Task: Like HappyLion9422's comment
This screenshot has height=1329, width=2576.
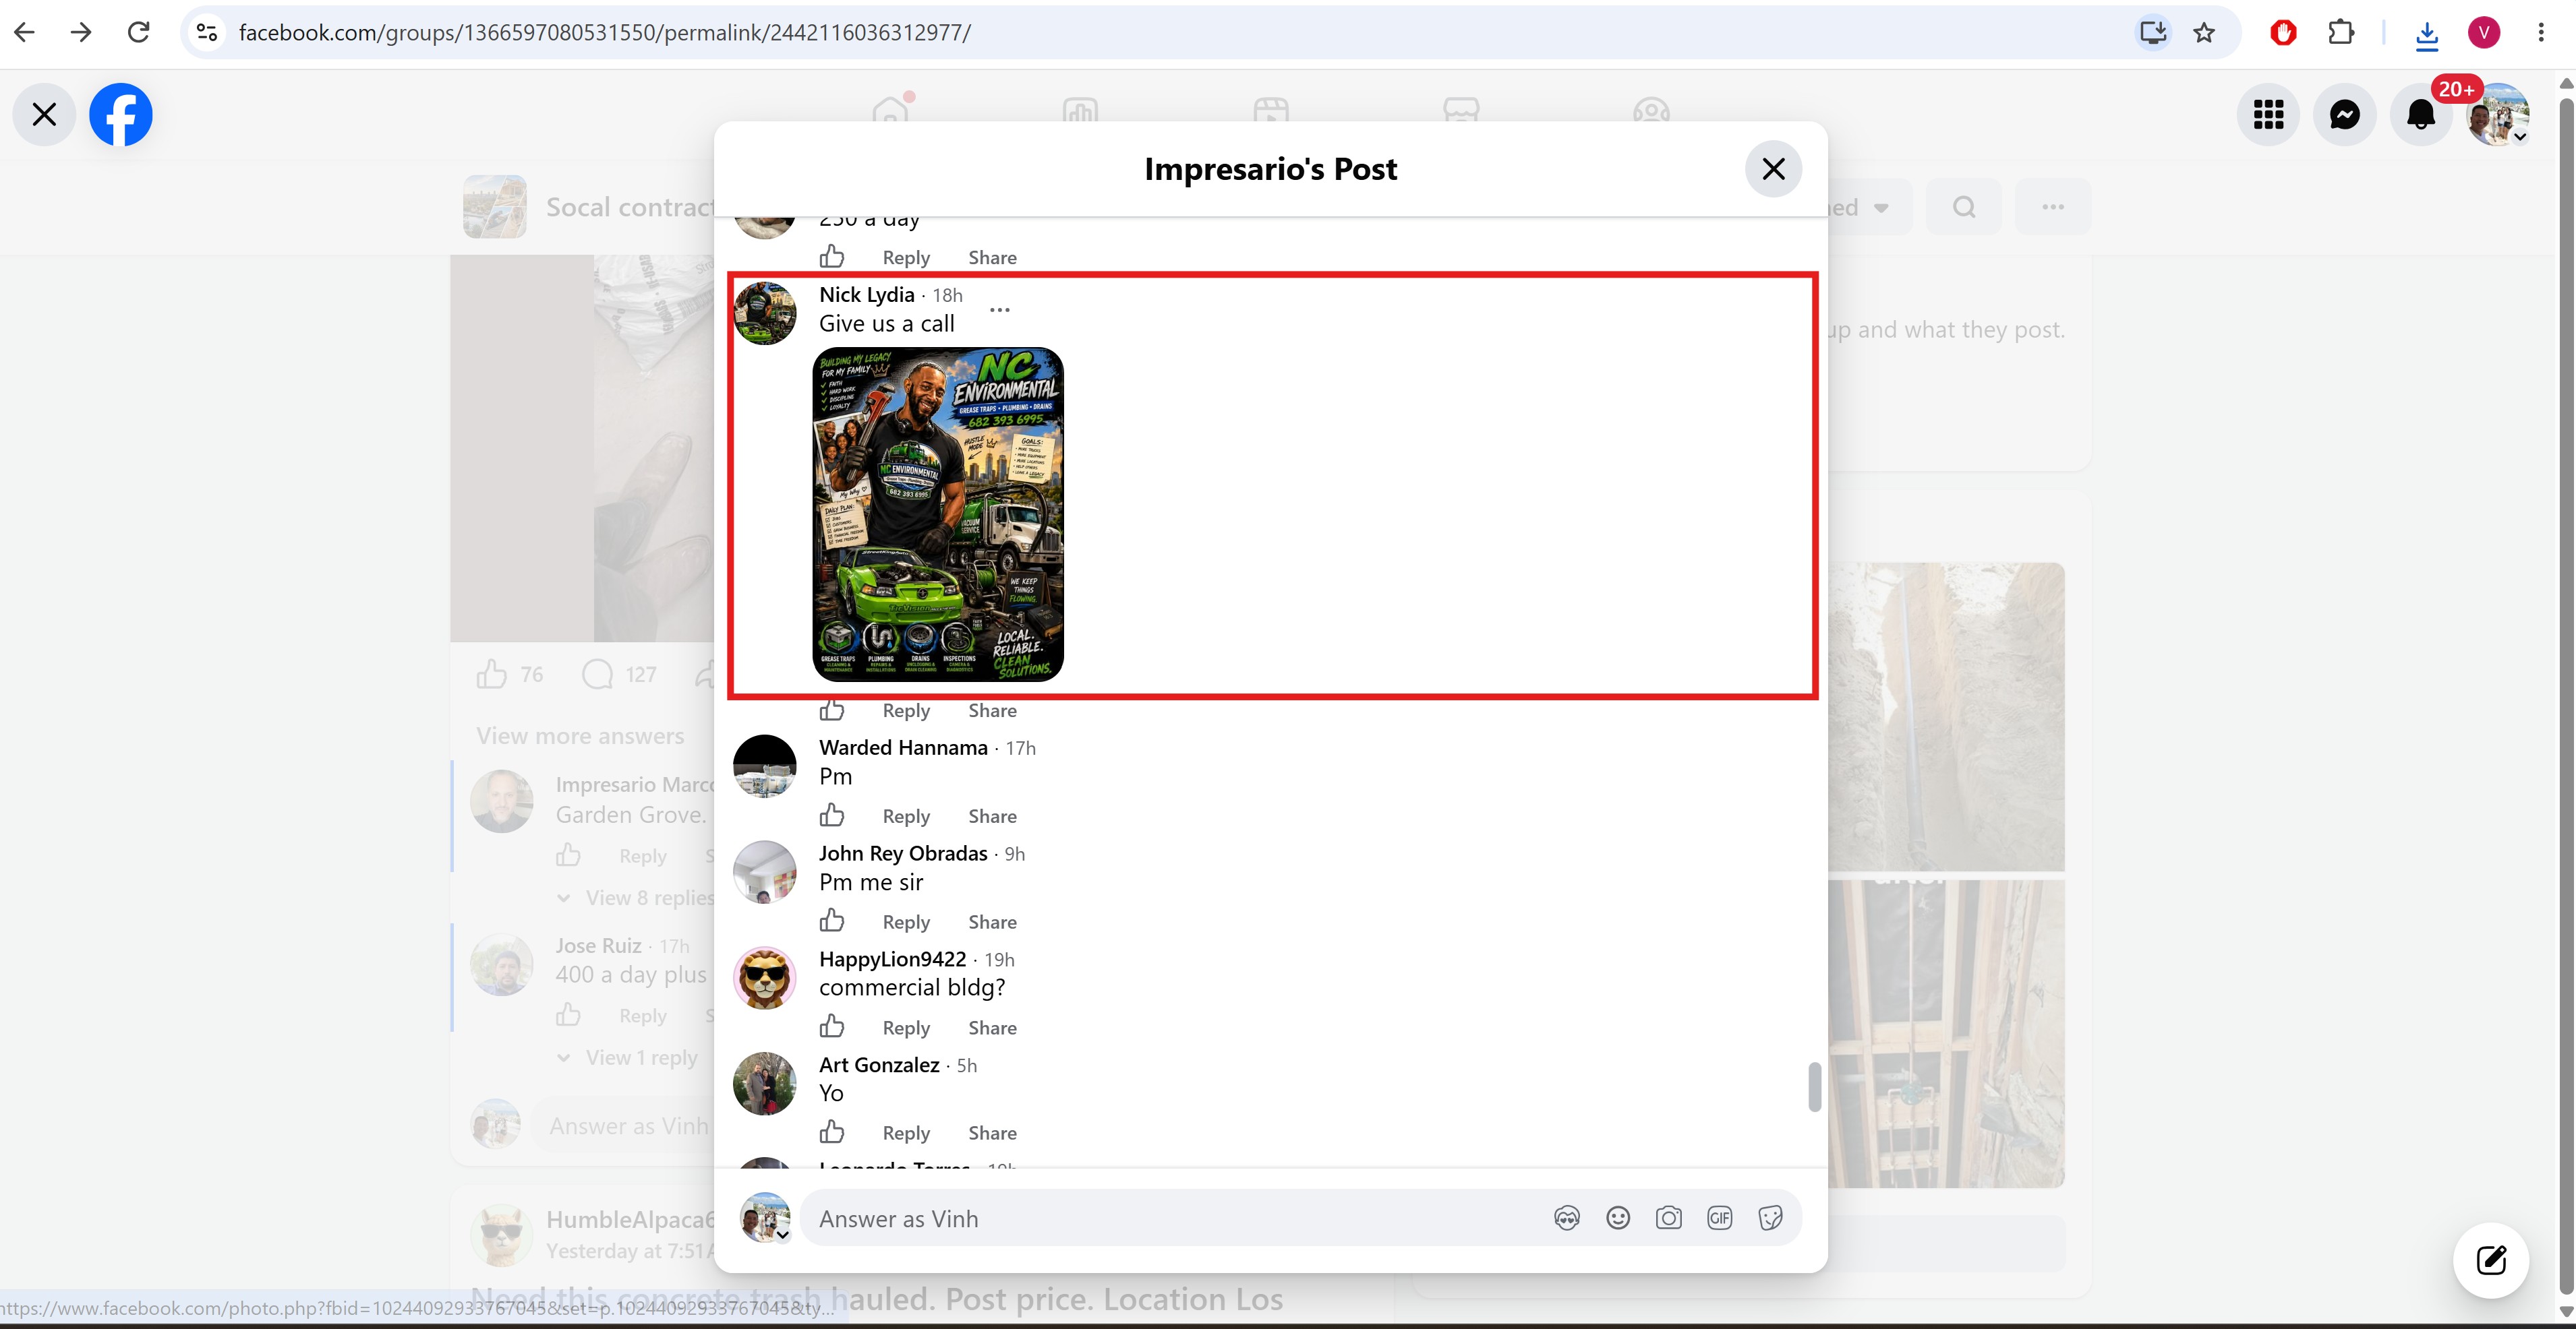Action: tap(832, 1026)
